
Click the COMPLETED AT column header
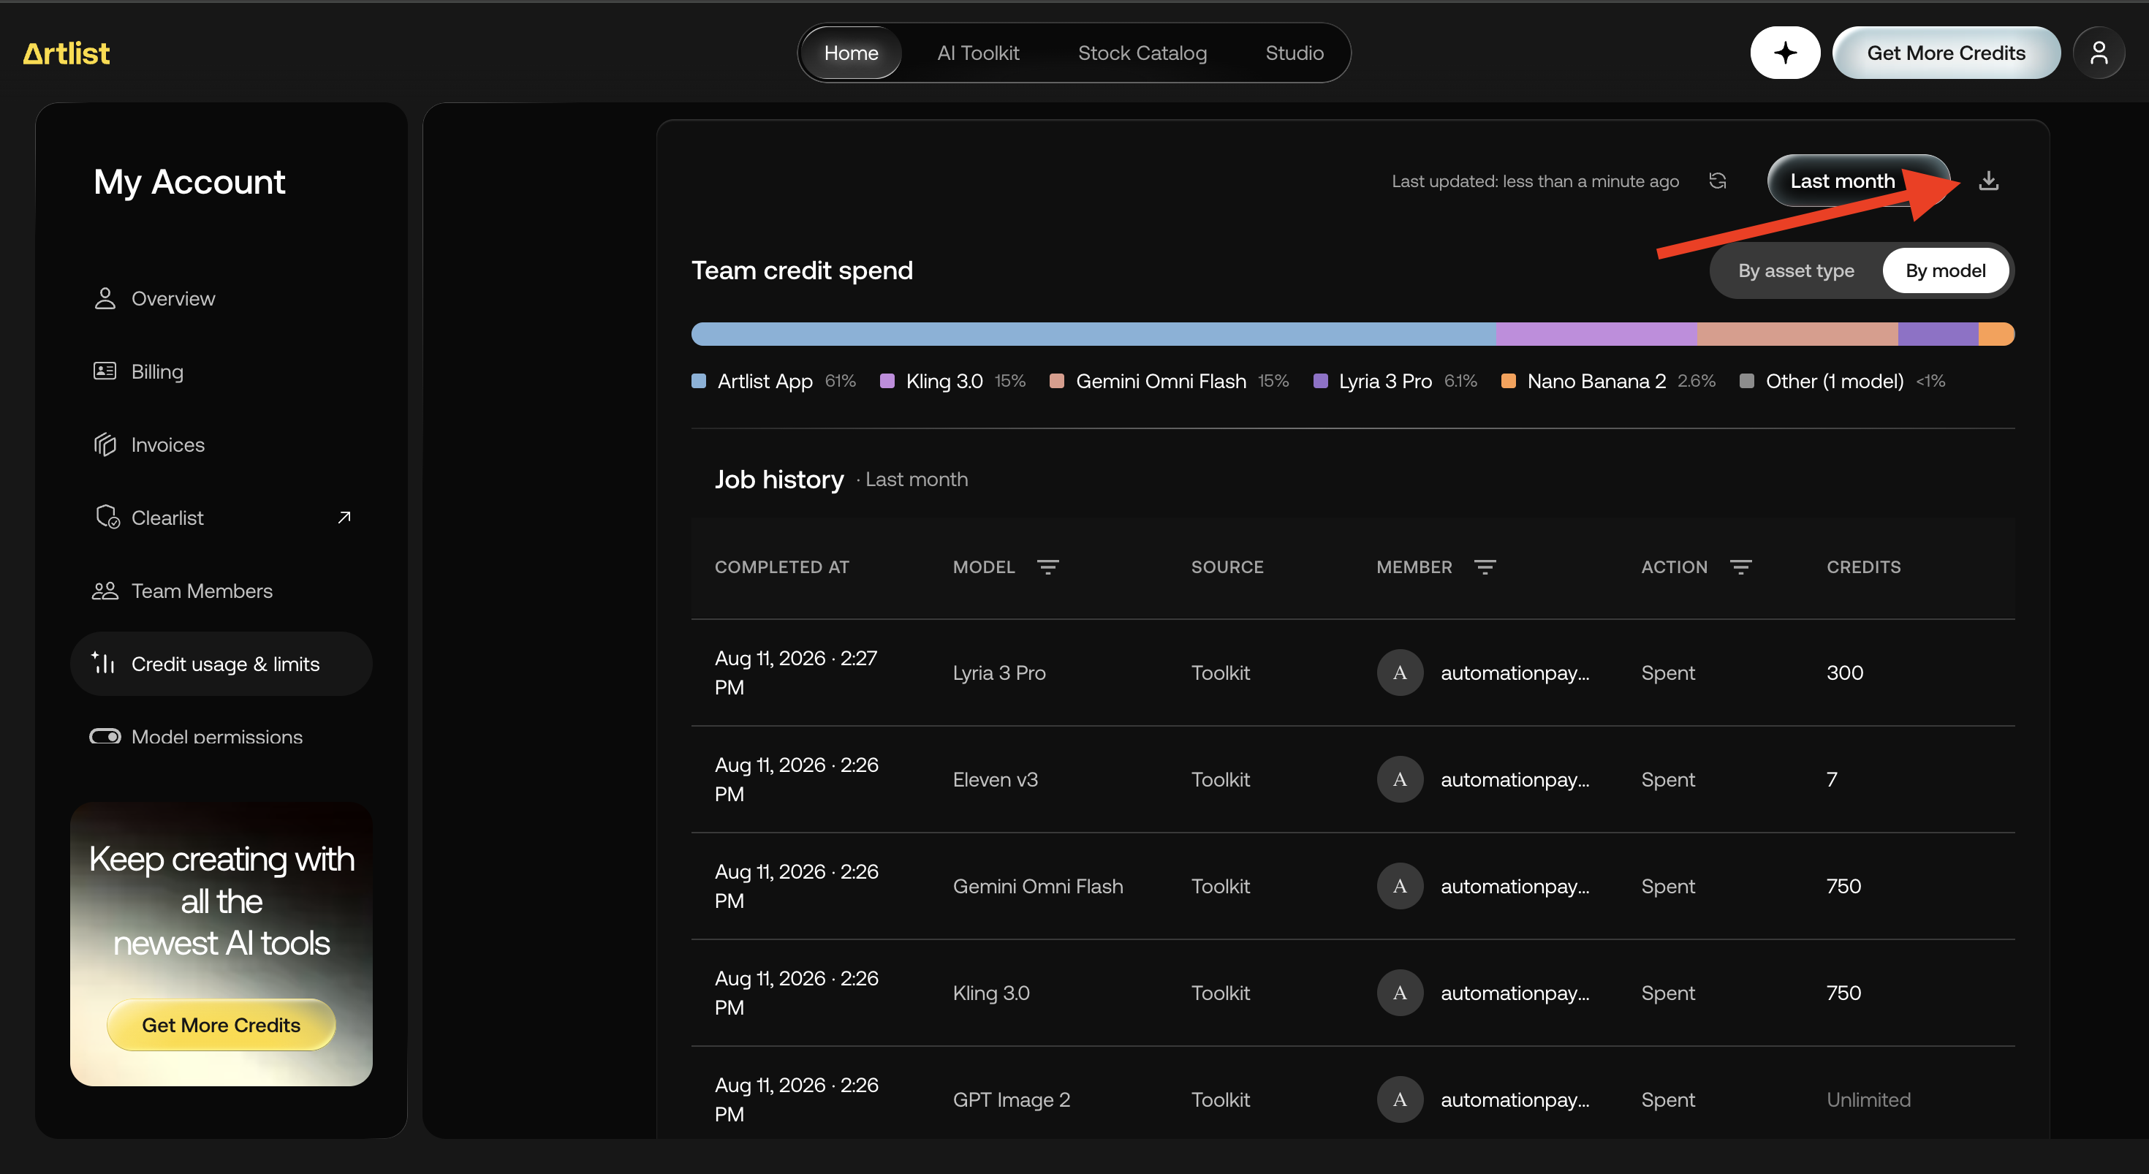tap(781, 567)
